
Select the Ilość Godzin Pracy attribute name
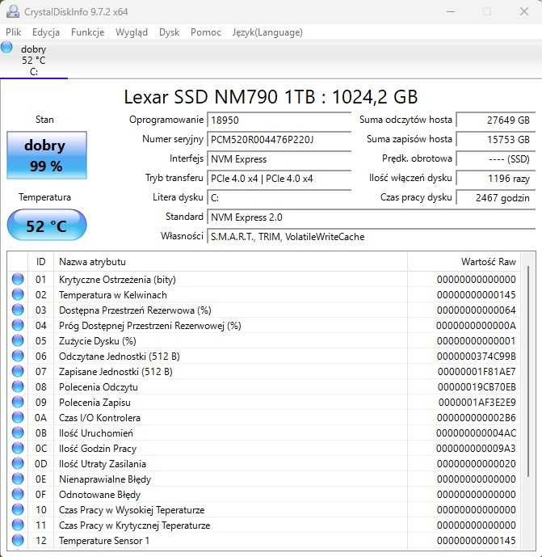[x=98, y=449]
